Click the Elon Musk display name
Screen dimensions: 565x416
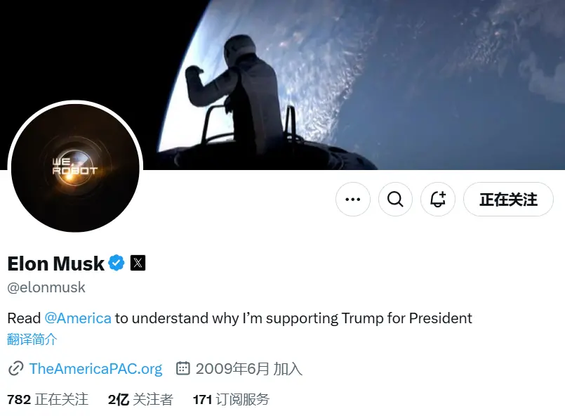(x=55, y=264)
